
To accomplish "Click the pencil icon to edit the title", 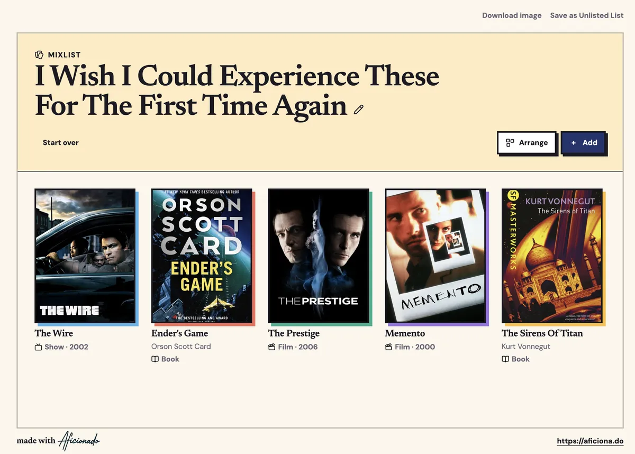I will coord(359,110).
